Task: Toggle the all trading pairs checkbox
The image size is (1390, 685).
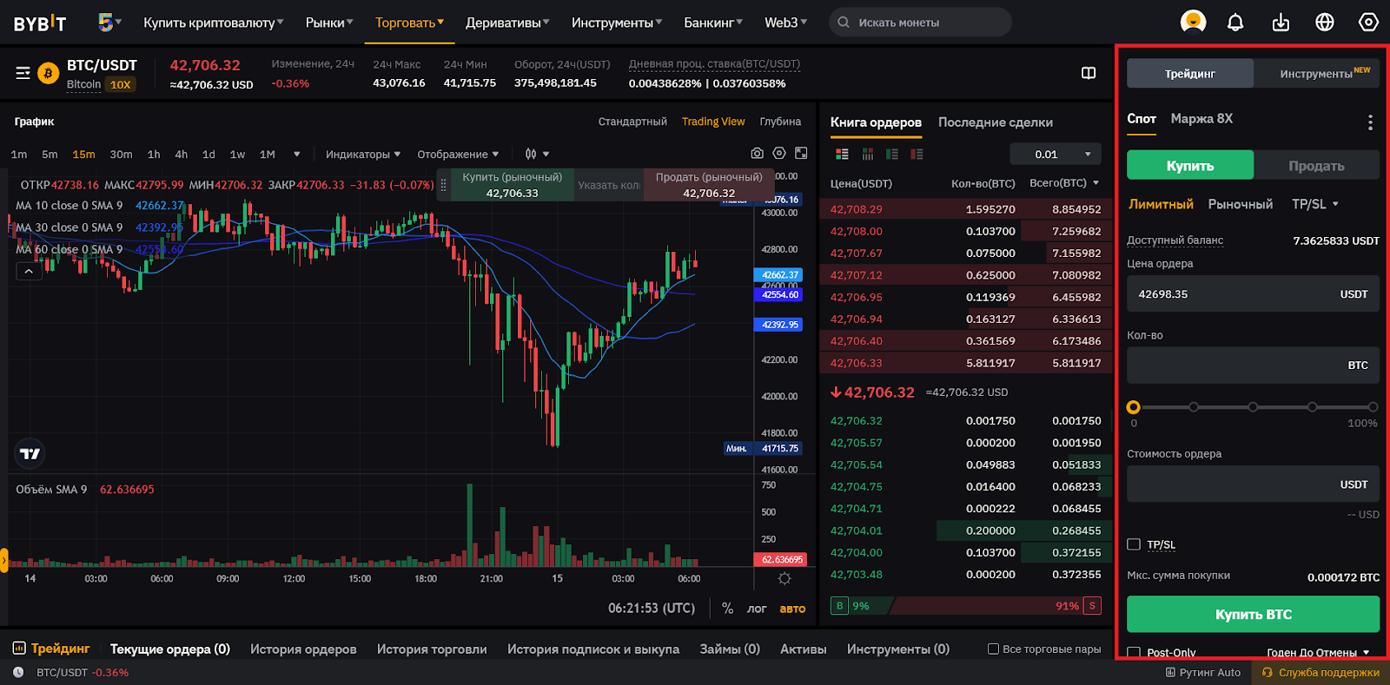Action: 993,649
